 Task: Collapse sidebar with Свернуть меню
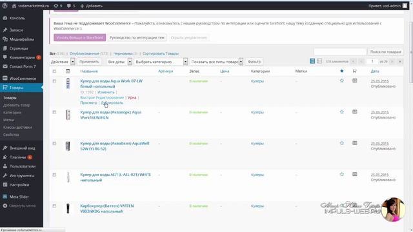[21, 206]
